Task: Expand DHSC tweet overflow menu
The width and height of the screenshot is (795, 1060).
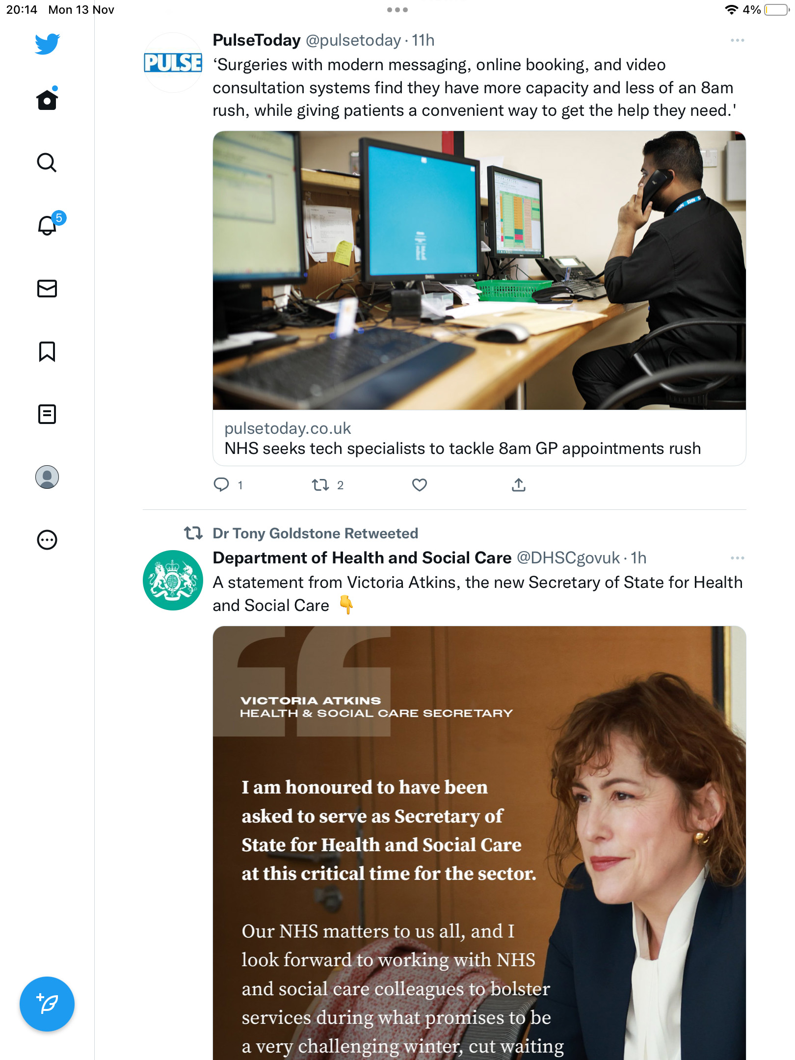Action: click(738, 558)
